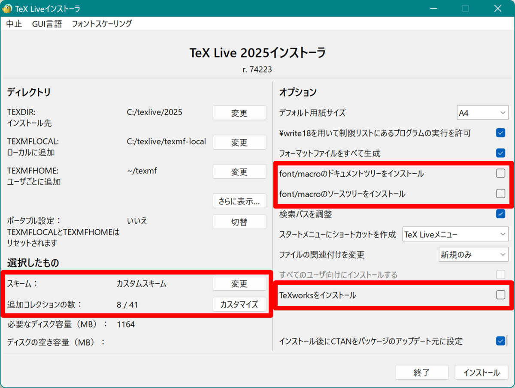Click the r. 74223 revision text
The height and width of the screenshot is (388, 515).
(x=257, y=69)
